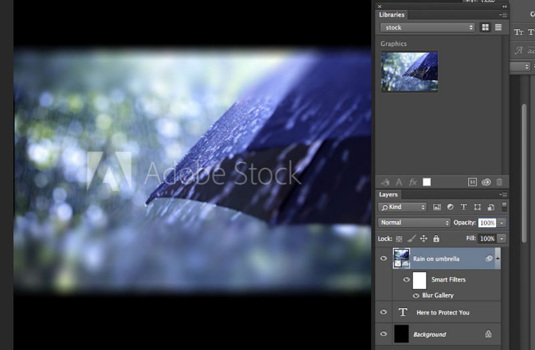Hide the Rain on umbrella layer

(x=383, y=258)
